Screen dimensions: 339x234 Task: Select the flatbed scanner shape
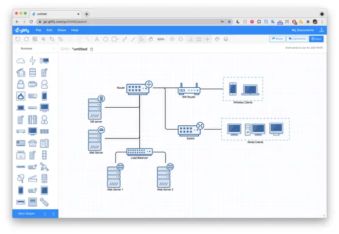pyautogui.click(x=32, y=179)
